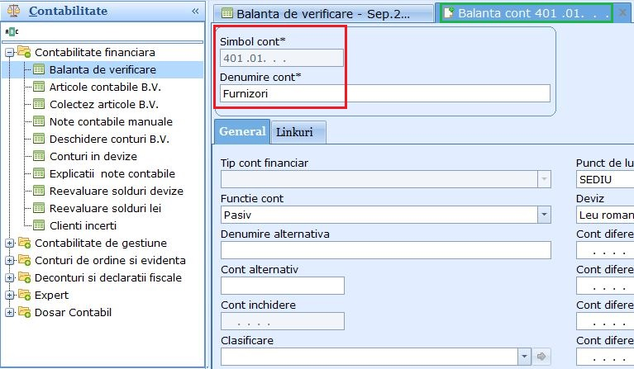Open the Tip cont financiar dropdown
Screen dimensions: 634x369
point(544,179)
